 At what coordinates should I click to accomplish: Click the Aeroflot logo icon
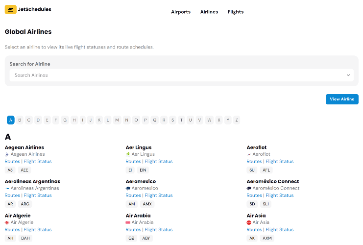coord(249,154)
